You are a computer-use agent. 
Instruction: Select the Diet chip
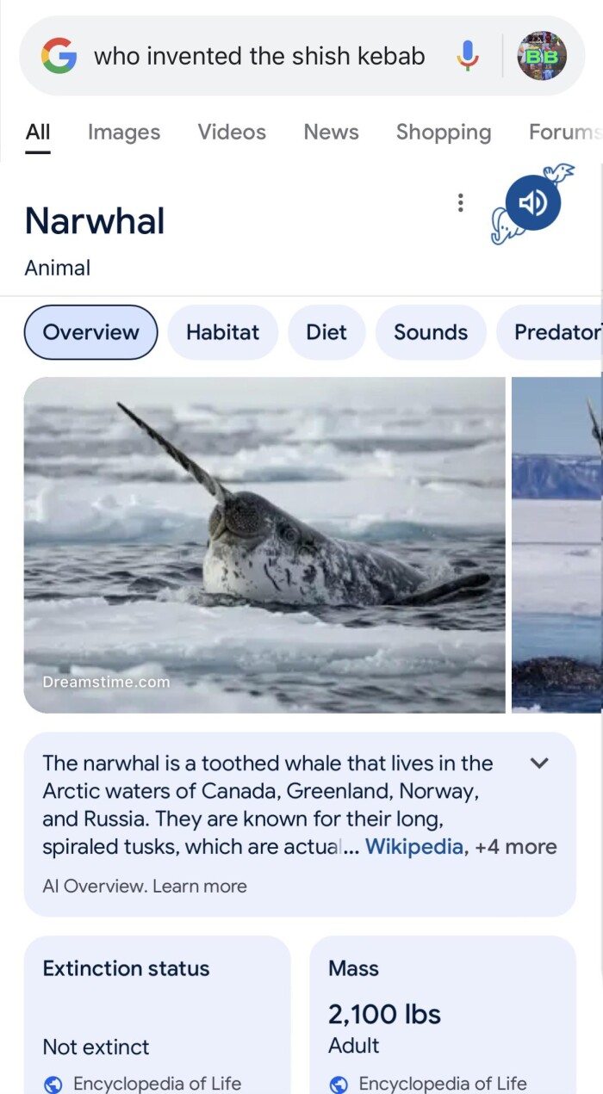click(326, 332)
